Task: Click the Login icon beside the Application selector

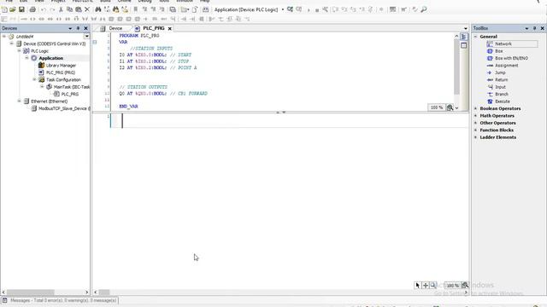Action: click(291, 9)
